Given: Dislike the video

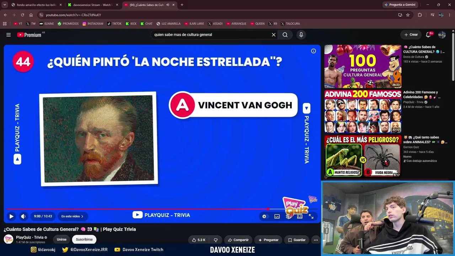Looking at the screenshot, I should 215,240.
